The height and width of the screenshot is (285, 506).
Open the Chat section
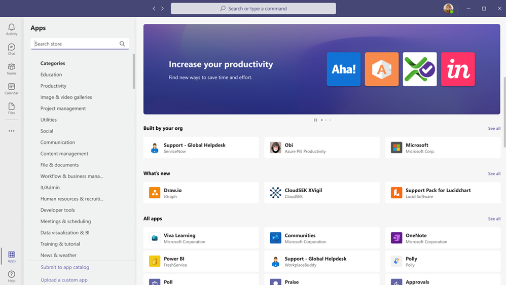click(11, 49)
